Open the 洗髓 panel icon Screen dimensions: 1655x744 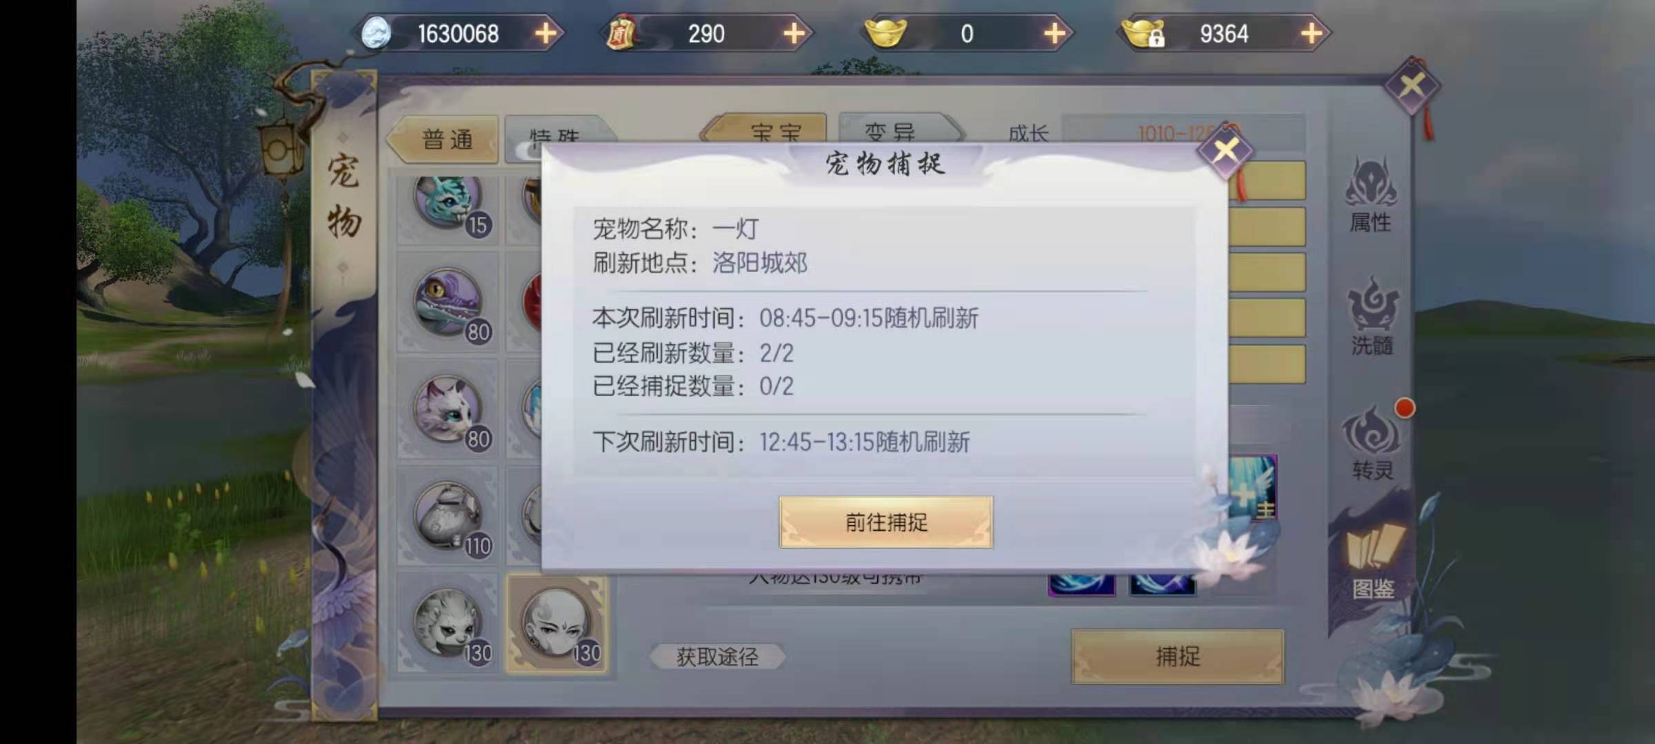1372,316
